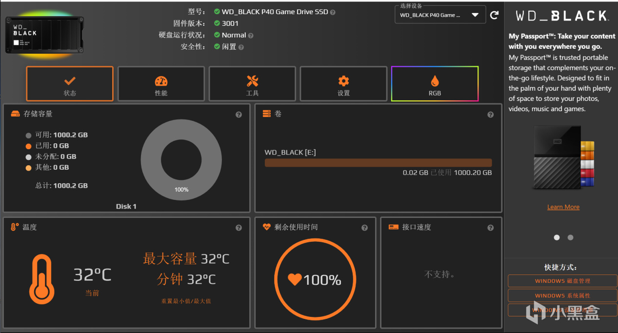This screenshot has width=618, height=333.
Task: Click the 存储容量 drive icon
Action: (16, 114)
